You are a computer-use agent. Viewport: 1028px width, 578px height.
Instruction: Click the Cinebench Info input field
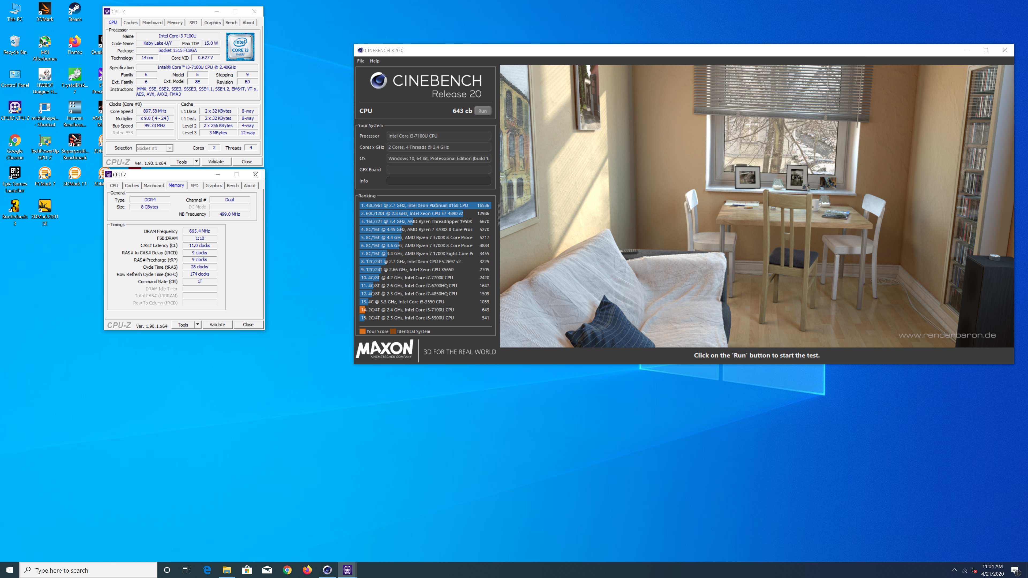tap(438, 181)
